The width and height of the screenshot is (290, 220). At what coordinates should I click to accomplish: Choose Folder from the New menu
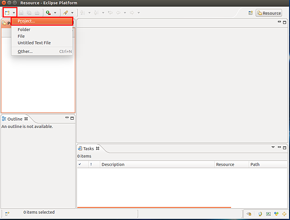(42, 30)
